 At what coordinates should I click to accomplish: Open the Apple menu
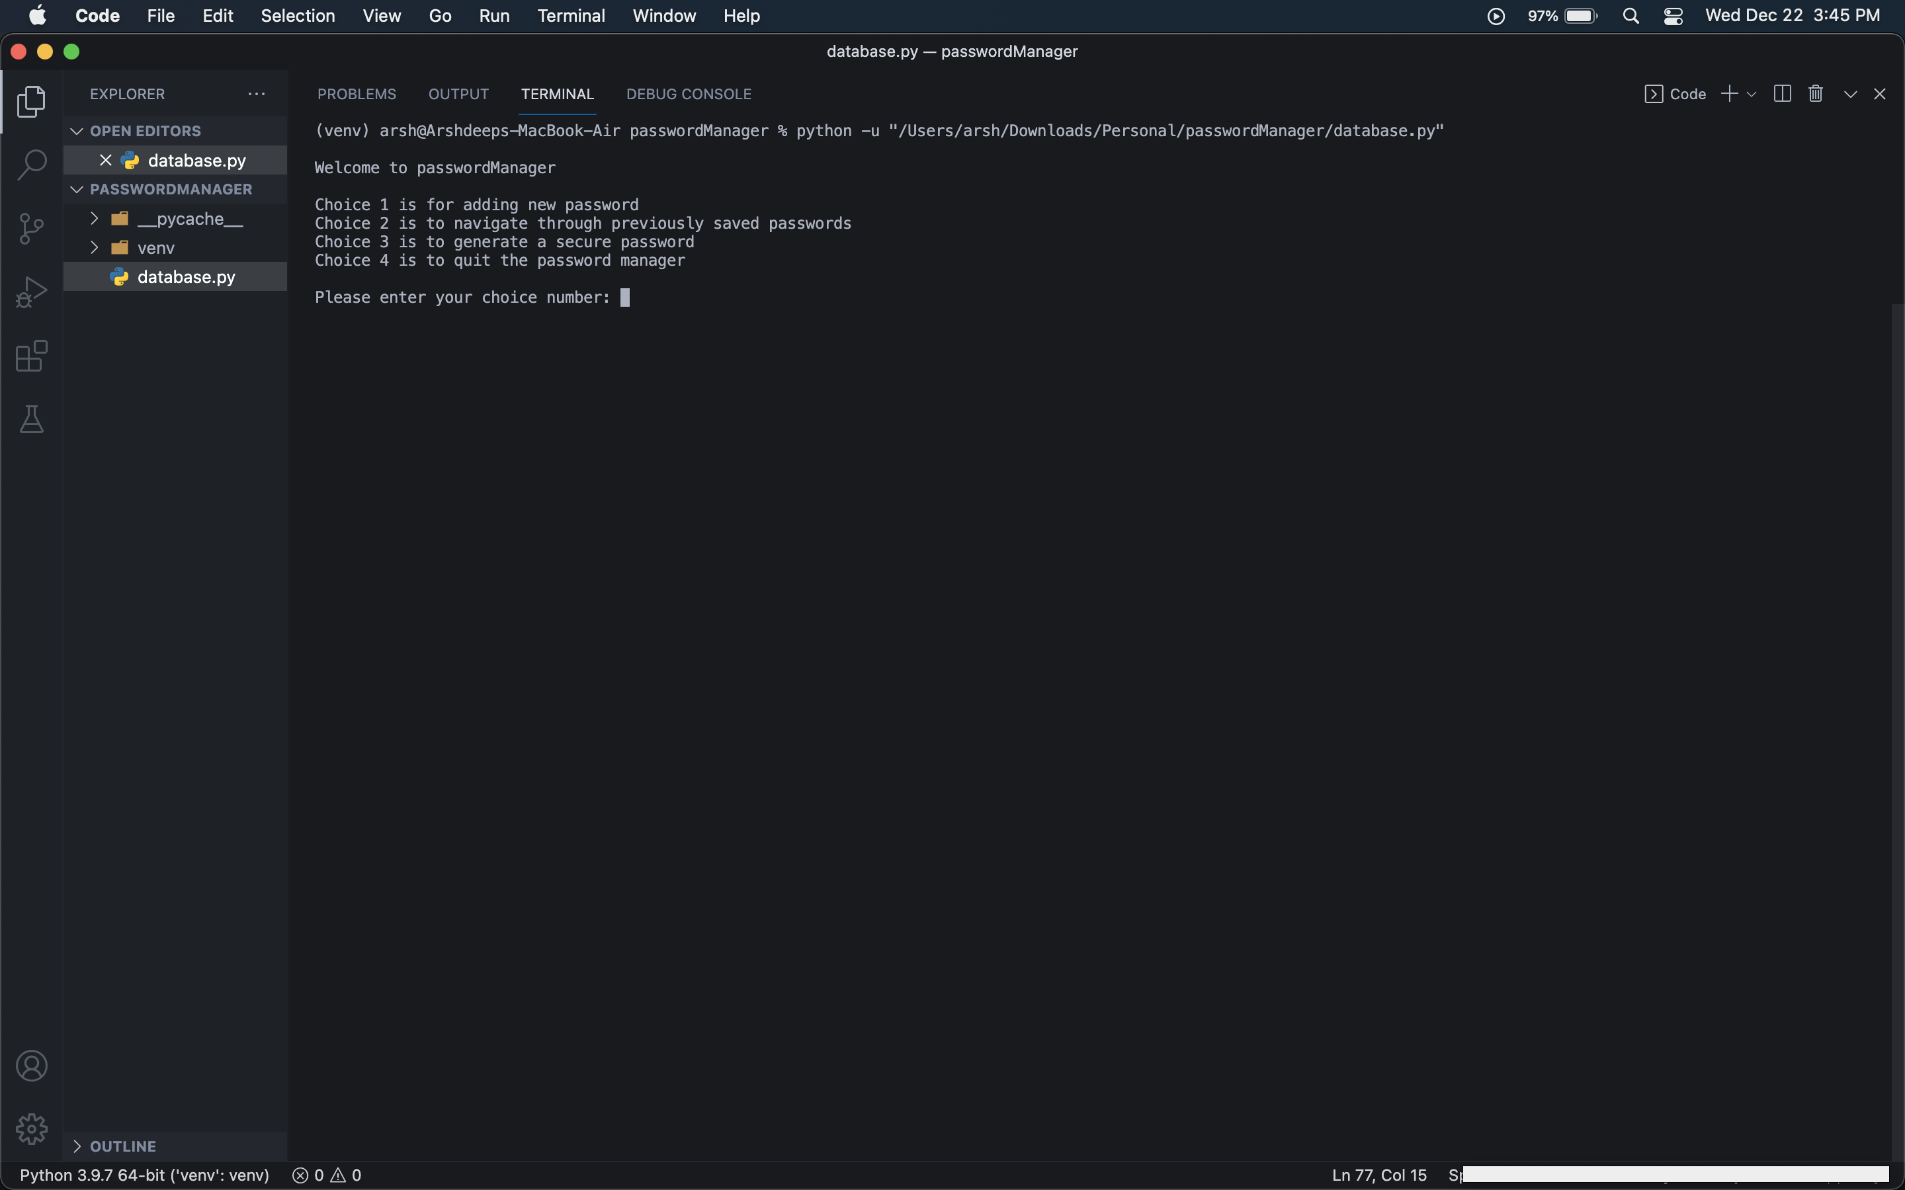(37, 16)
